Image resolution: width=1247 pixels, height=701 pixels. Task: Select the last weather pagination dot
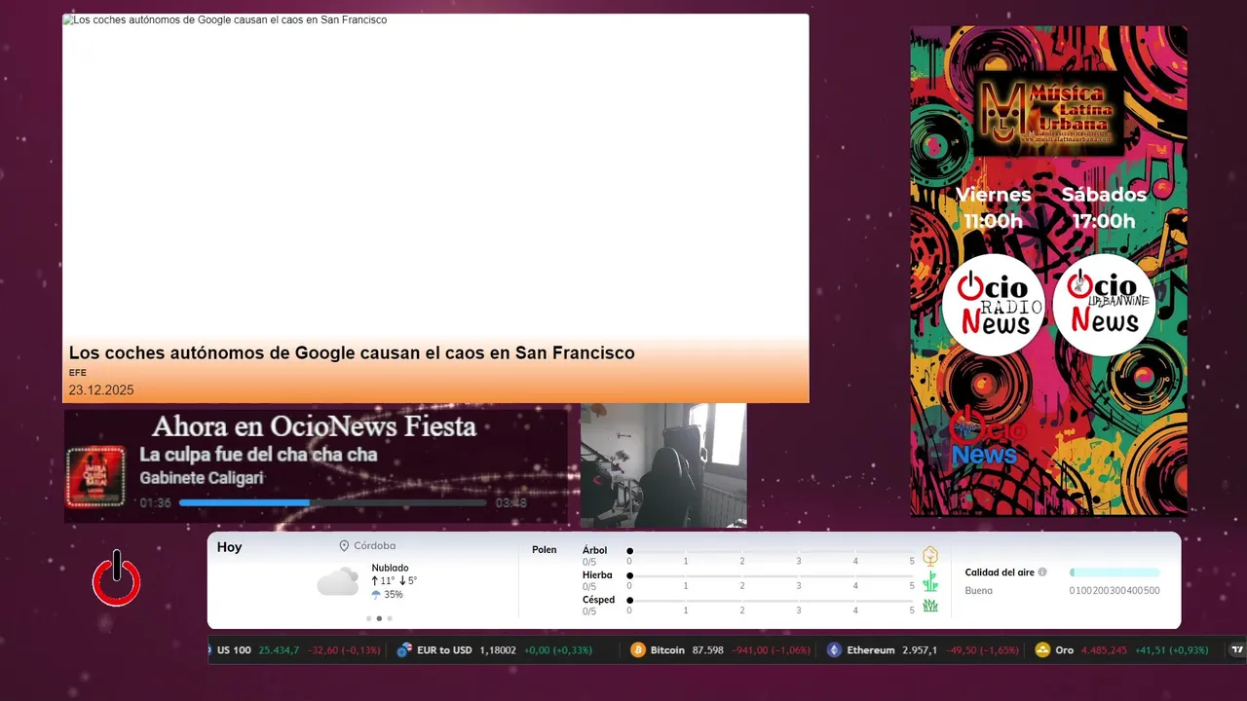click(x=390, y=618)
